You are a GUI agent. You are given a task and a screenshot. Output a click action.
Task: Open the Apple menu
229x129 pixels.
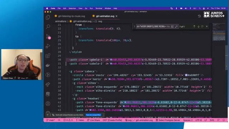point(47,9)
